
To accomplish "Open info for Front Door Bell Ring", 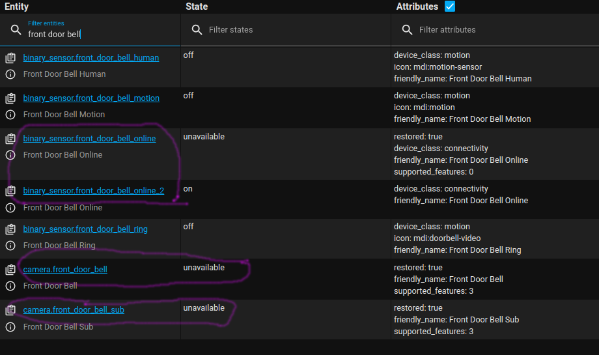I will tap(10, 246).
